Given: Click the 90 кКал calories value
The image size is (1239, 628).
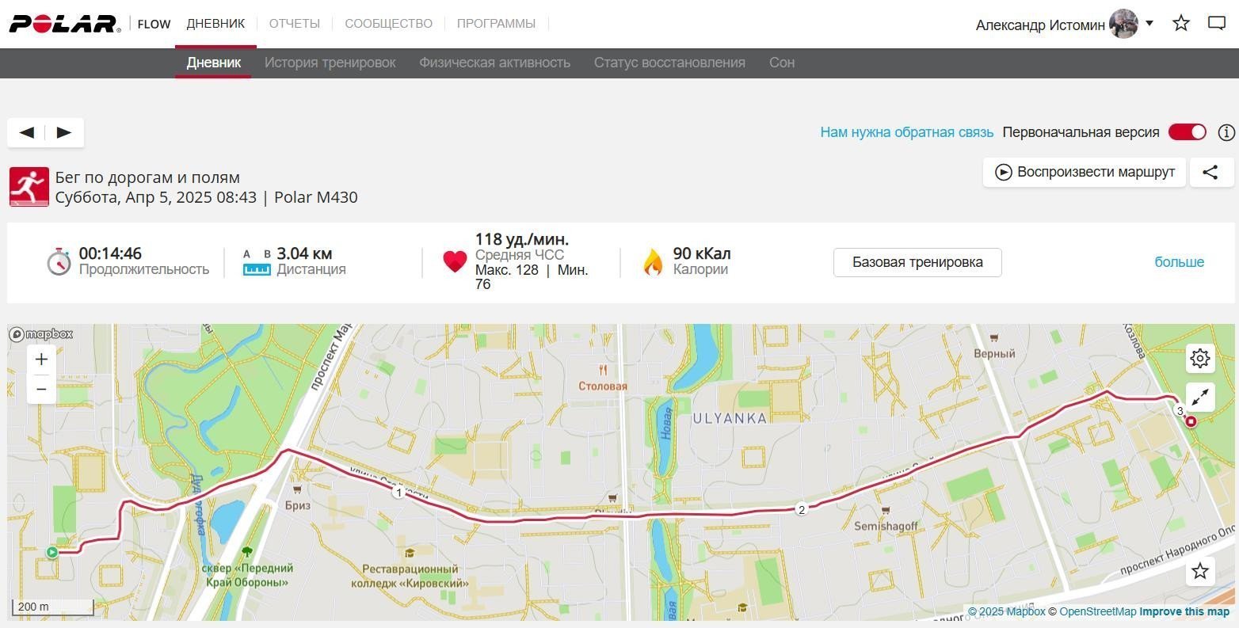Looking at the screenshot, I should [702, 253].
